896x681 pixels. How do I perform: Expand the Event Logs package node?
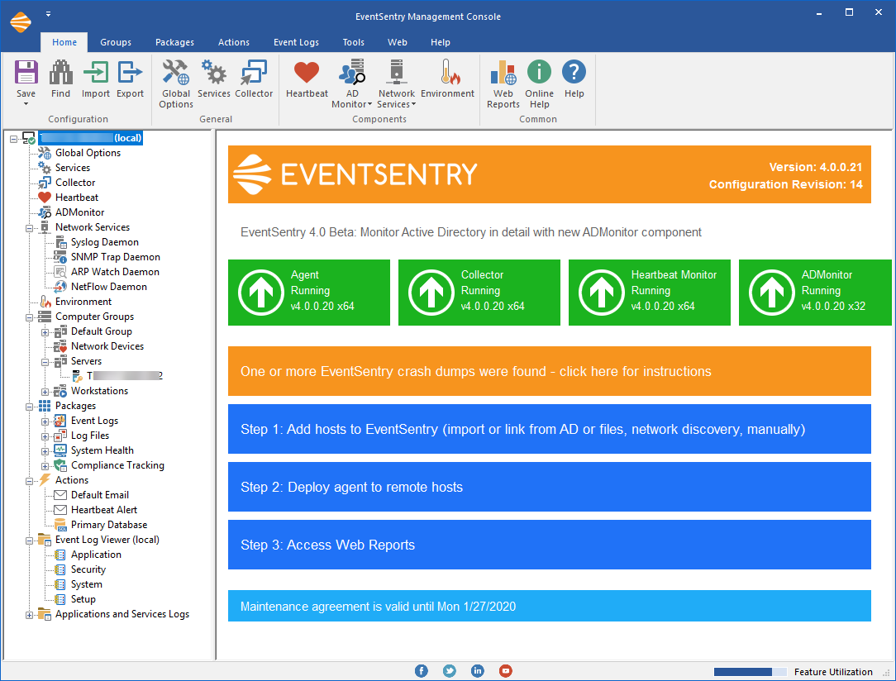coord(45,421)
